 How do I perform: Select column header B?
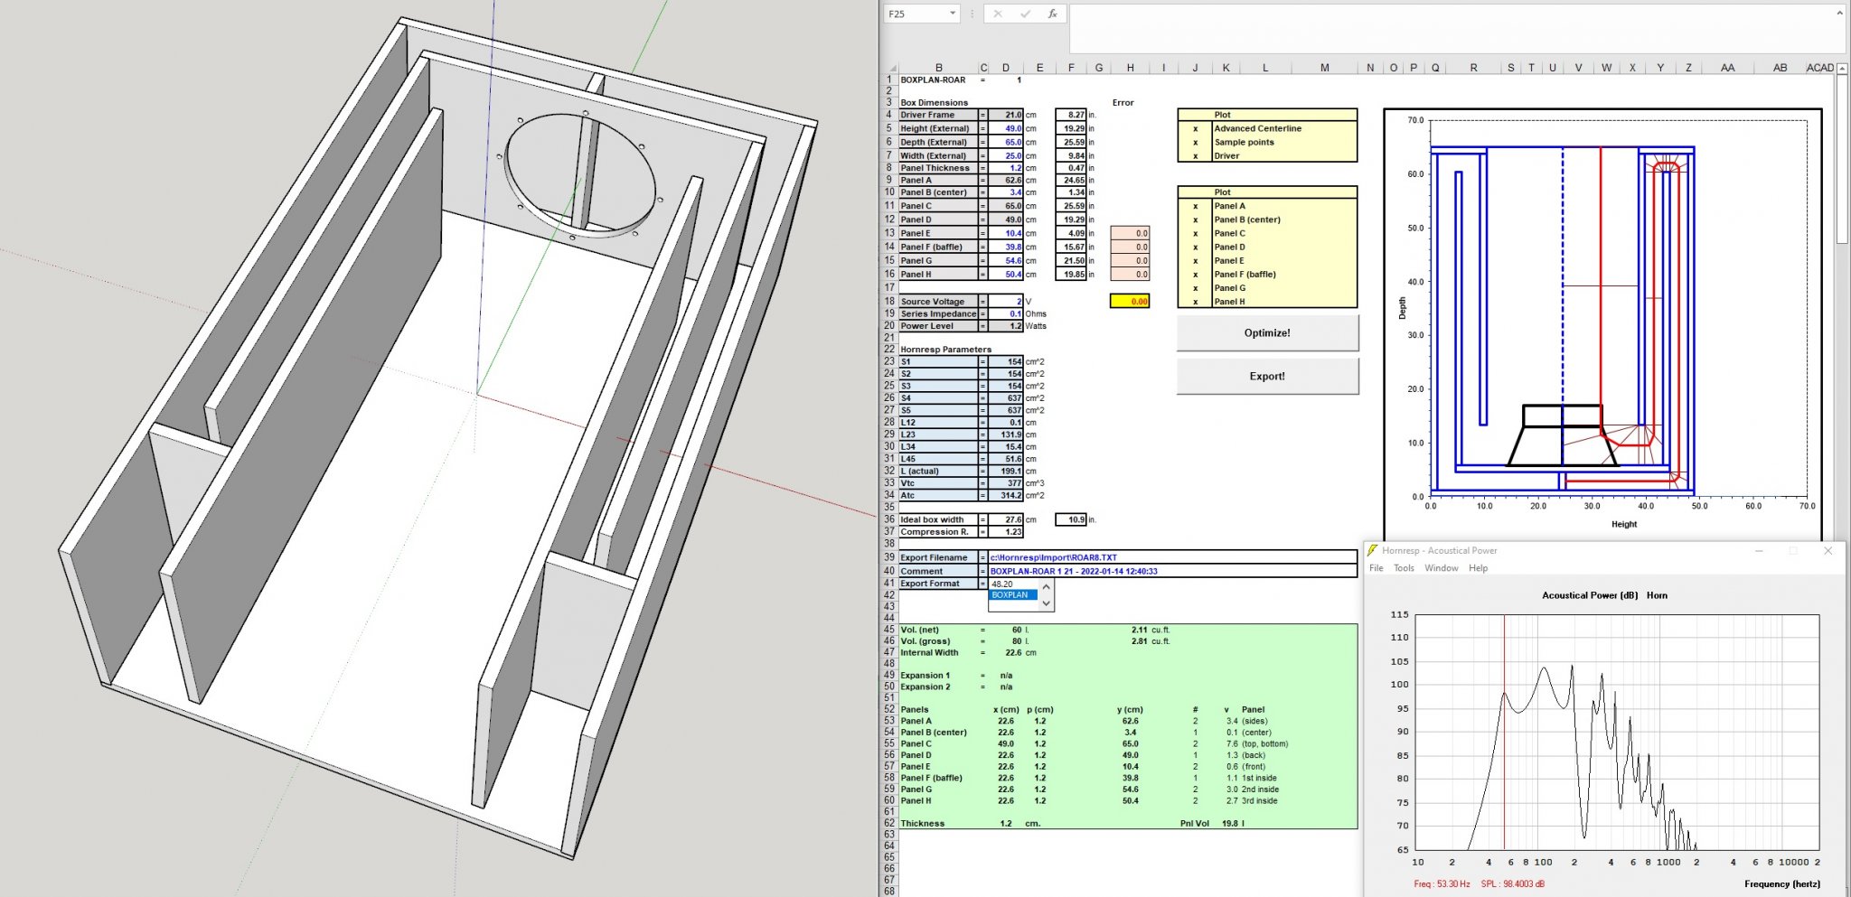point(938,68)
